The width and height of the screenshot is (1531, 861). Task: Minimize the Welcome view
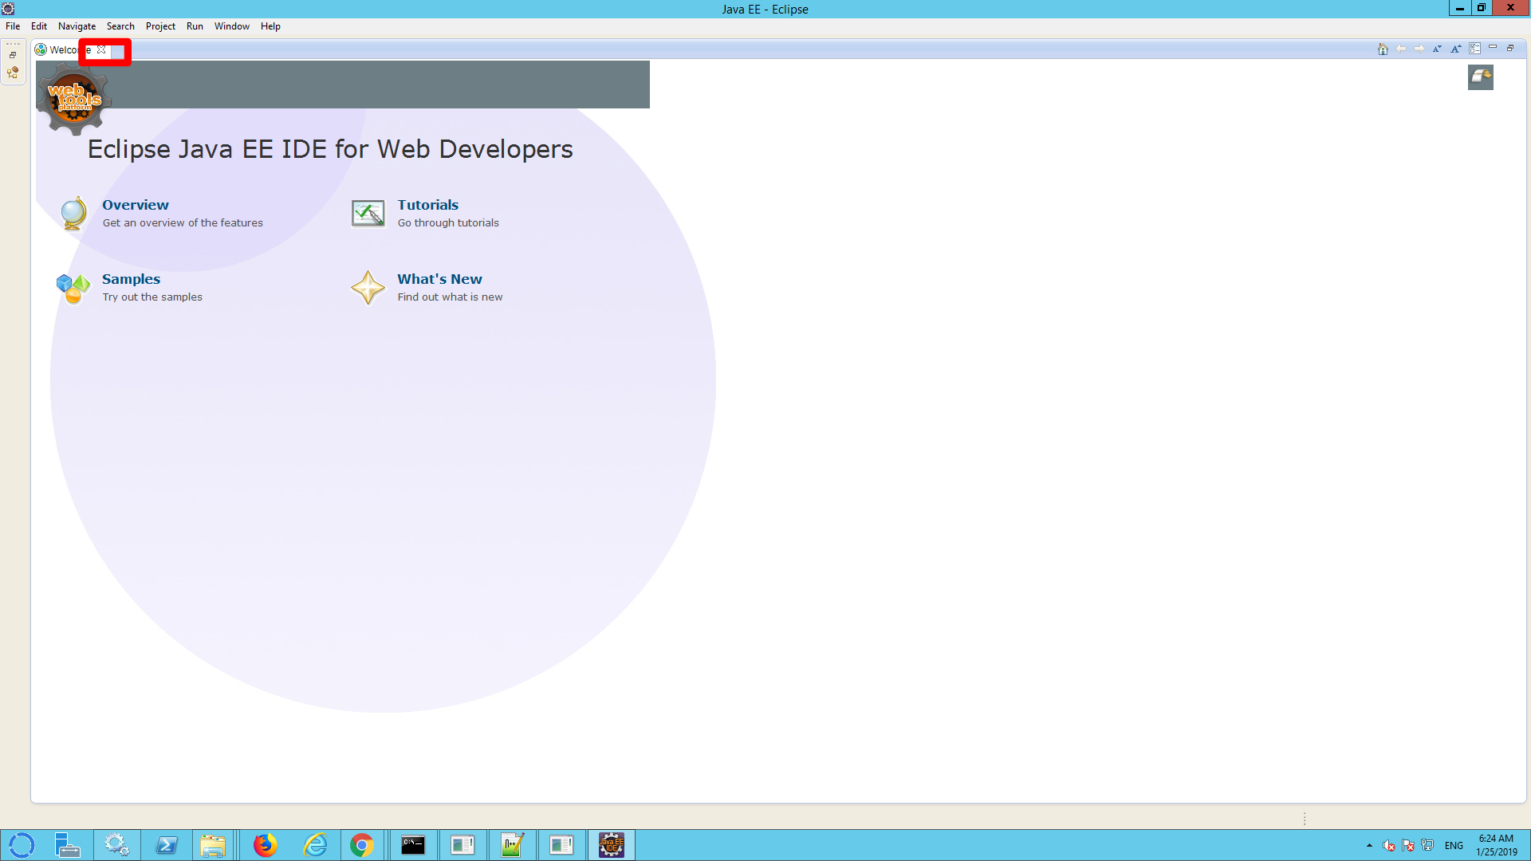1493,48
